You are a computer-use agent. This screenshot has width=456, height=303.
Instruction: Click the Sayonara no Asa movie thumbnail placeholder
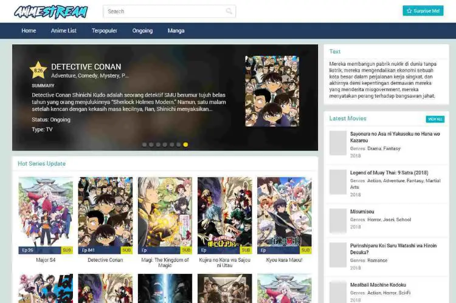click(x=338, y=143)
